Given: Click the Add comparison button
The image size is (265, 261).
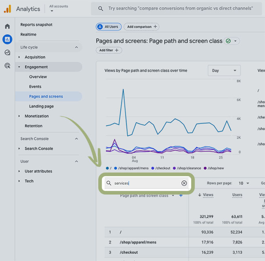Looking at the screenshot, I should (141, 27).
